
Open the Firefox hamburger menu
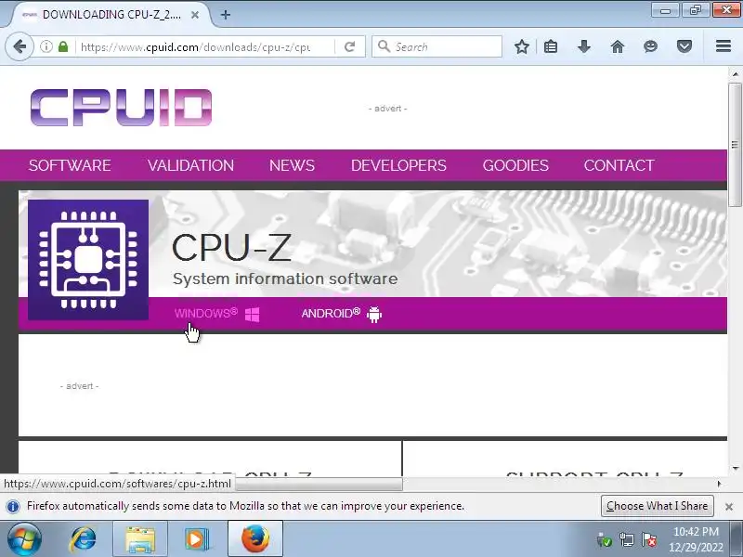tap(723, 46)
